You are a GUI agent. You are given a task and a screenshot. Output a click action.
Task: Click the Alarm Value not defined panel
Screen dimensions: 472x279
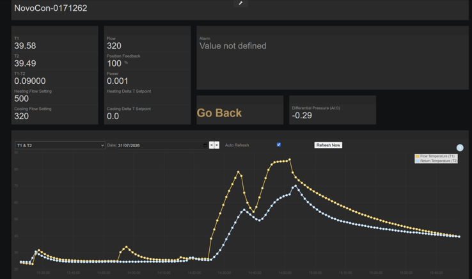click(x=333, y=58)
